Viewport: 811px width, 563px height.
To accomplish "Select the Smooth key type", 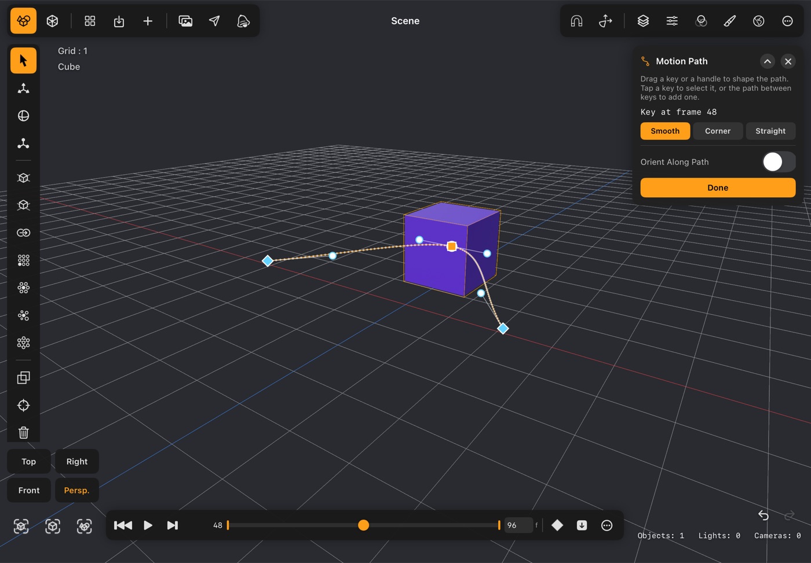I will (665, 131).
